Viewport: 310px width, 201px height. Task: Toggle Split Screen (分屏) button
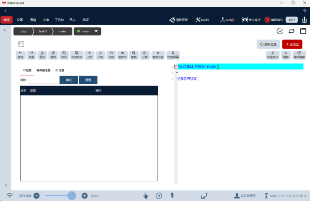(145, 55)
